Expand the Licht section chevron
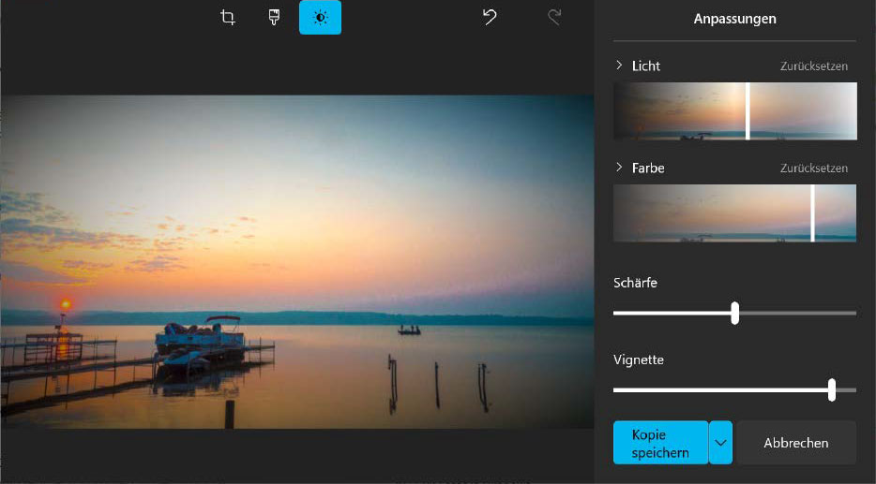This screenshot has height=484, width=876. tap(618, 66)
